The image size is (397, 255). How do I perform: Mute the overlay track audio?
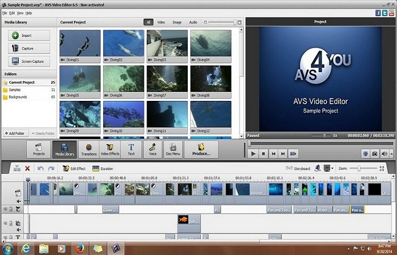pyautogui.click(x=19, y=229)
